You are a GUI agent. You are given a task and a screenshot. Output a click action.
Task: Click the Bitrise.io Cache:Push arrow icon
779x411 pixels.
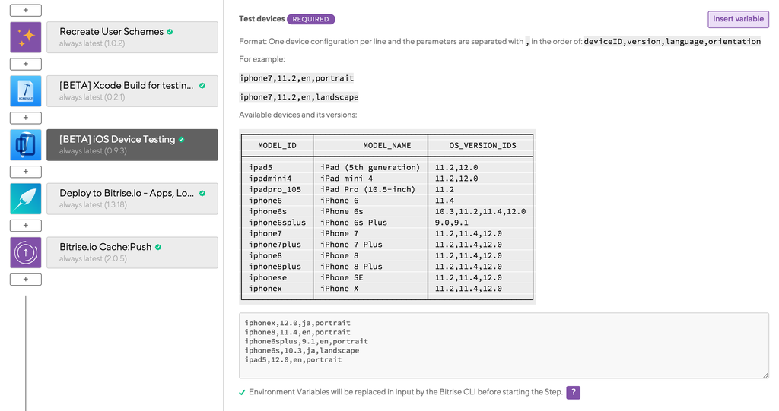coord(26,253)
